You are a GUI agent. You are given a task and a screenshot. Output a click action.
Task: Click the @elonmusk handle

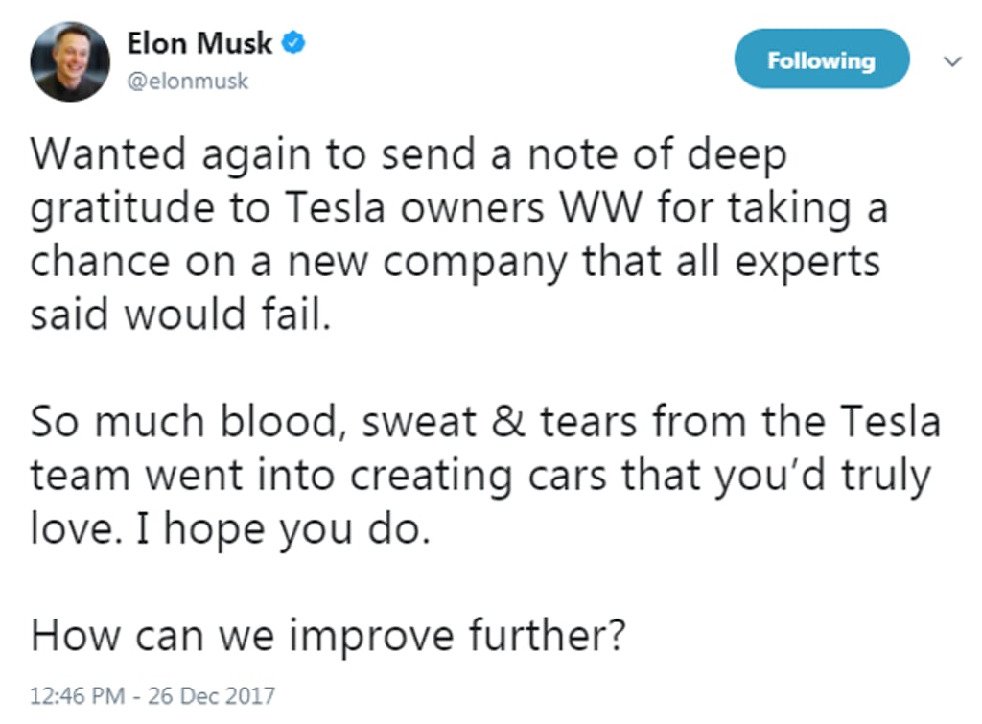(x=187, y=82)
